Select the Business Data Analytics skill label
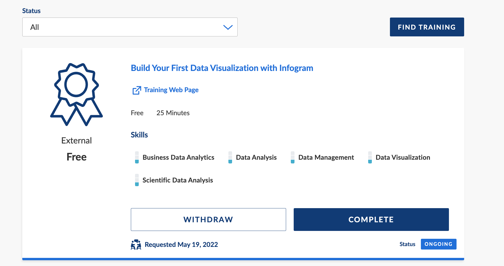Viewport: 504px width, 266px height. (x=178, y=157)
